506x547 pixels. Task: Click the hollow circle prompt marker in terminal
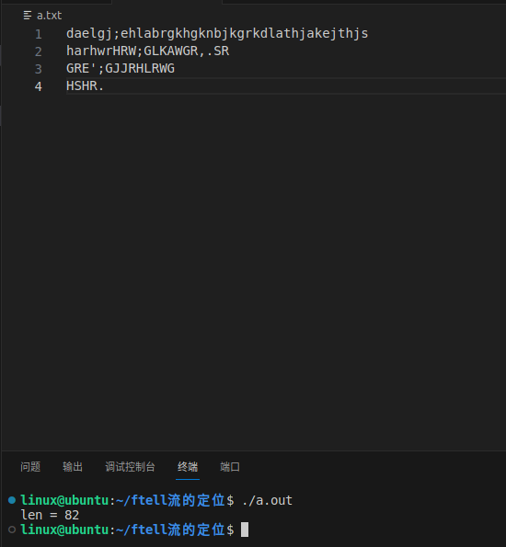[12, 530]
